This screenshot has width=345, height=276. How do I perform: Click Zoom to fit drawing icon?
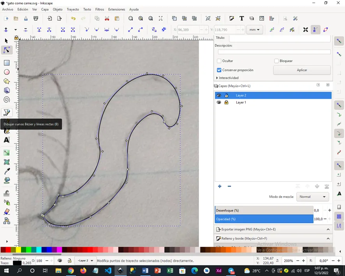[x=141, y=18]
